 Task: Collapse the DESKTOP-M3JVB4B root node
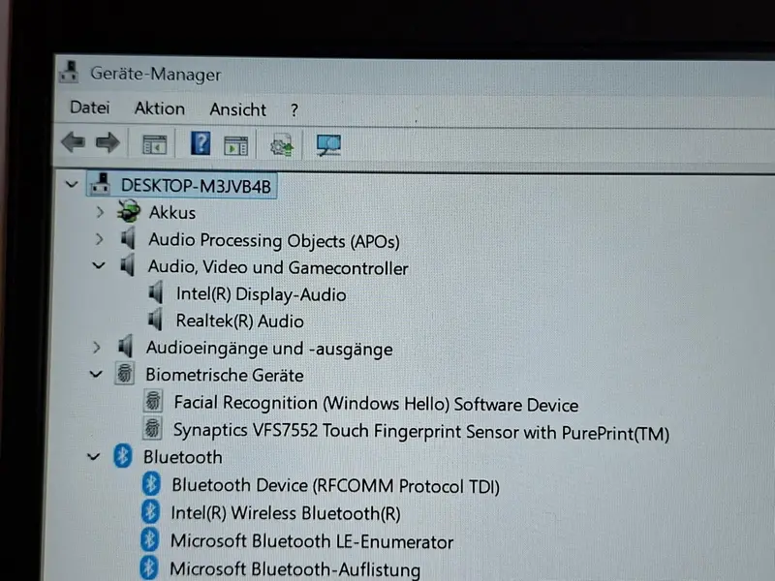pyautogui.click(x=72, y=185)
